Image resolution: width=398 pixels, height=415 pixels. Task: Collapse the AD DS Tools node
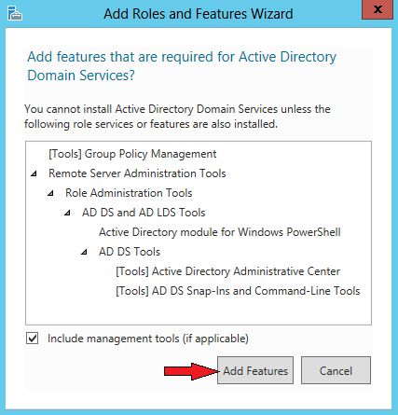84,252
